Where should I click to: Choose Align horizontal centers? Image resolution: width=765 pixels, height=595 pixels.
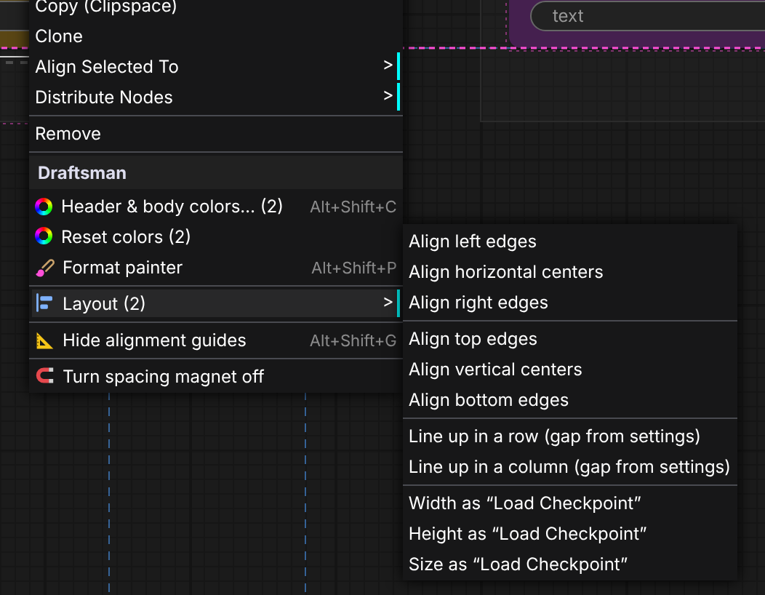point(570,272)
